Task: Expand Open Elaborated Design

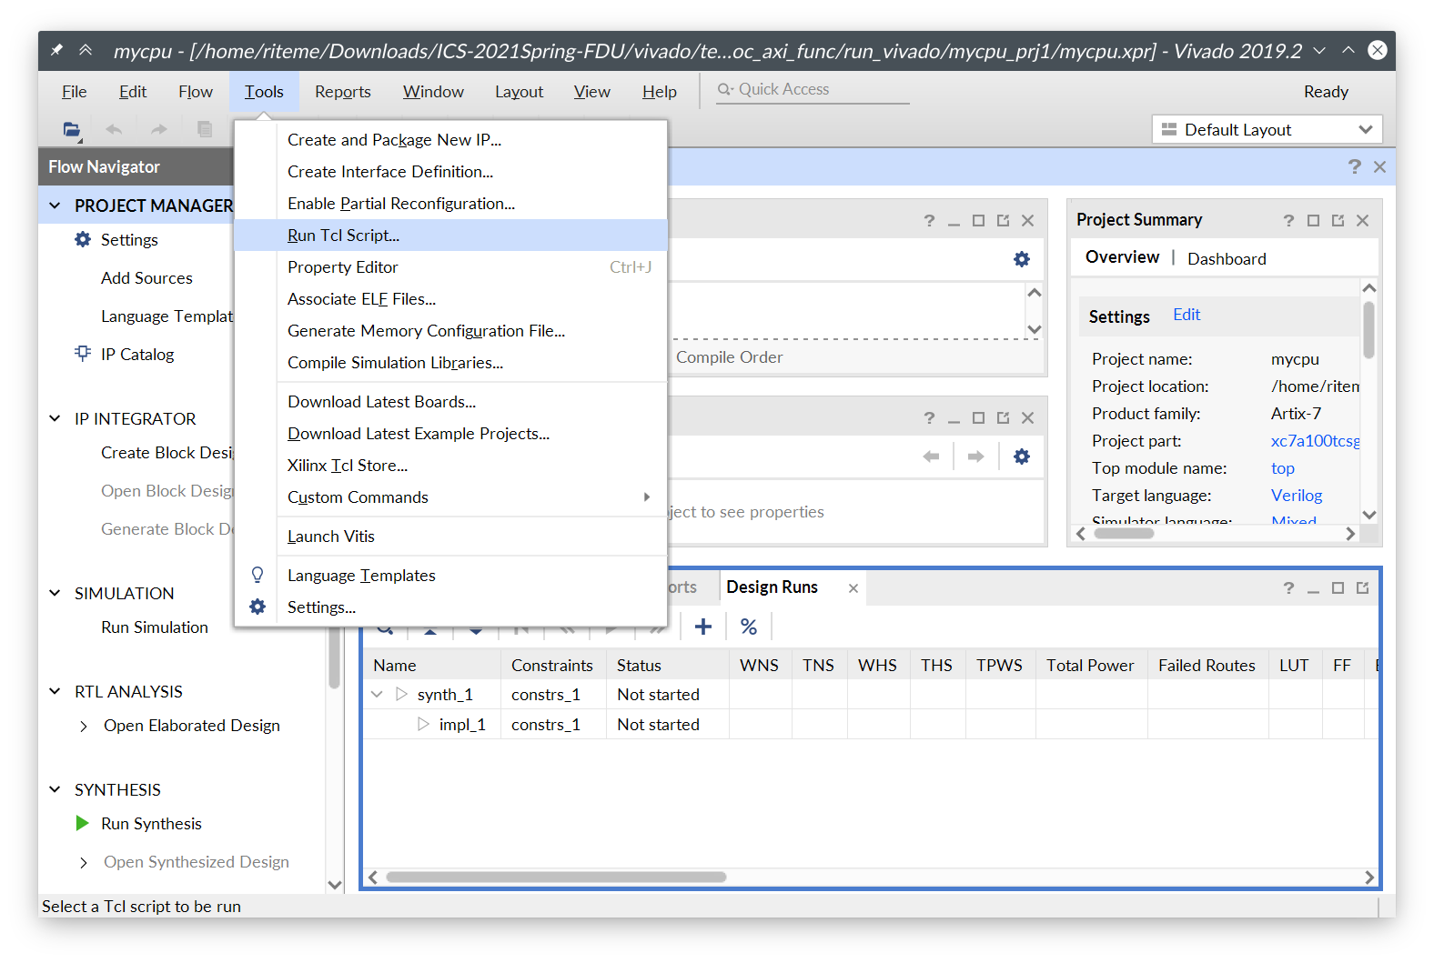Action: (84, 726)
